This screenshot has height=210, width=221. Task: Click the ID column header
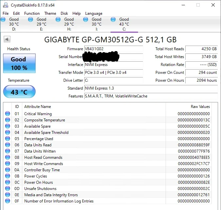point(17,107)
